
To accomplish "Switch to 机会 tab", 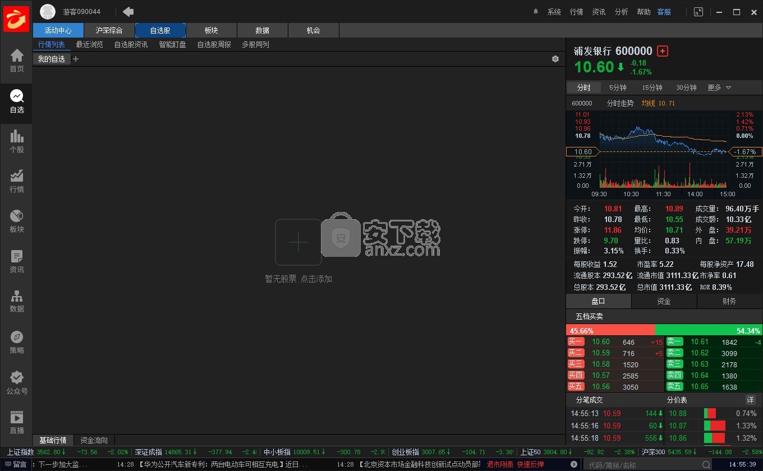I will point(314,30).
